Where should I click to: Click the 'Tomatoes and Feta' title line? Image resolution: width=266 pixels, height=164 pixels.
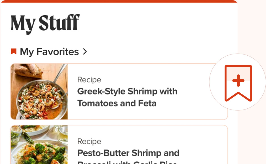point(117,103)
